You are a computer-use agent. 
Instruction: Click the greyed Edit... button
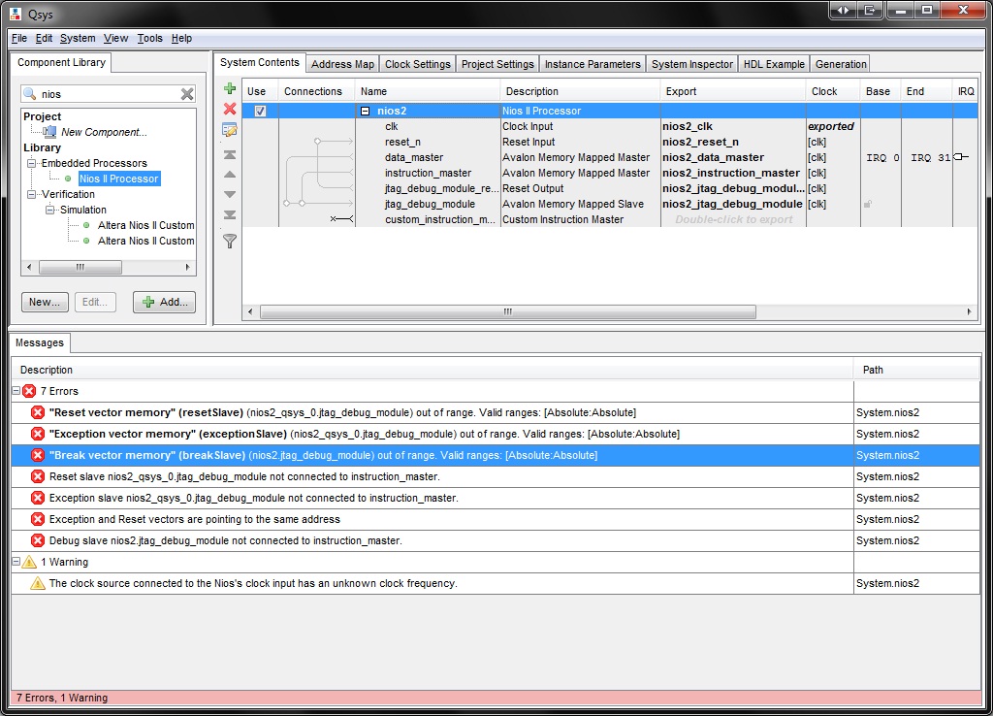95,303
